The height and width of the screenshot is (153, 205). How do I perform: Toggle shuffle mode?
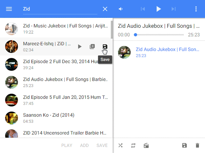click(x=120, y=145)
